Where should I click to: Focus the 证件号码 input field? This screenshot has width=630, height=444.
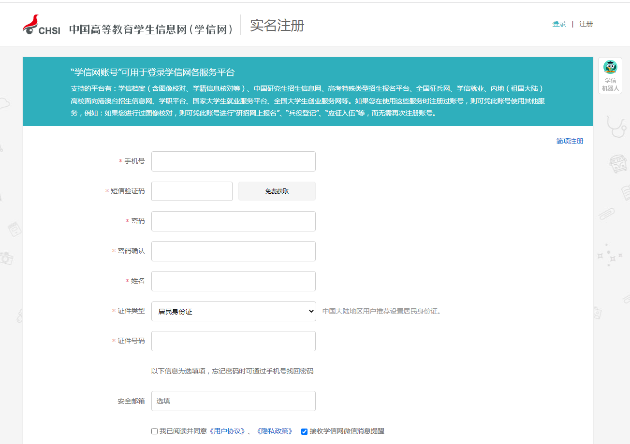(x=234, y=341)
